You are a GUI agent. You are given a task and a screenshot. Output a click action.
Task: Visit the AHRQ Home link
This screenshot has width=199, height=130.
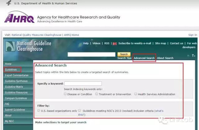(x=71, y=35)
